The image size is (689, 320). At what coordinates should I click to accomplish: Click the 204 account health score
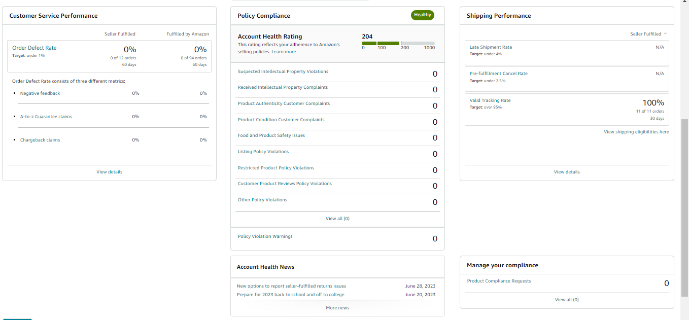[367, 37]
